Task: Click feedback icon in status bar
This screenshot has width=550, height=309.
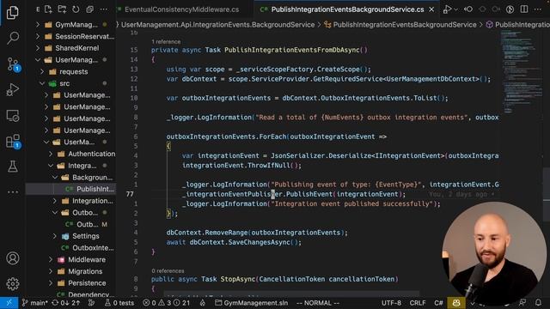Action: (522, 303)
